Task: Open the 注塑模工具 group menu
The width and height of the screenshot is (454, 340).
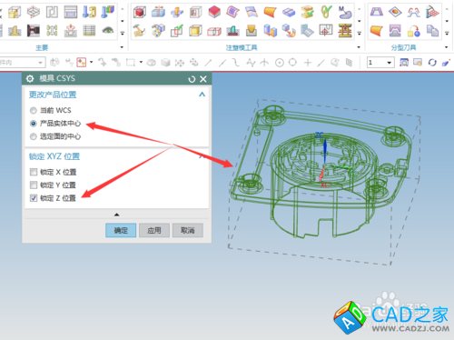Action: pos(359,47)
